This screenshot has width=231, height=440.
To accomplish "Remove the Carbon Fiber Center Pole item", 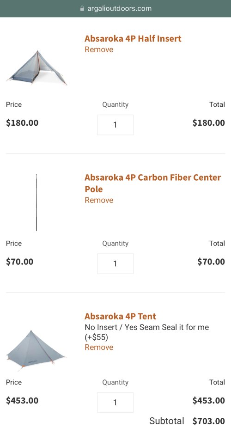I will (x=99, y=201).
